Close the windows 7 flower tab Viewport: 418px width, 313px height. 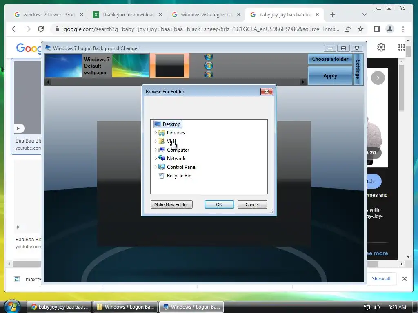click(x=82, y=15)
